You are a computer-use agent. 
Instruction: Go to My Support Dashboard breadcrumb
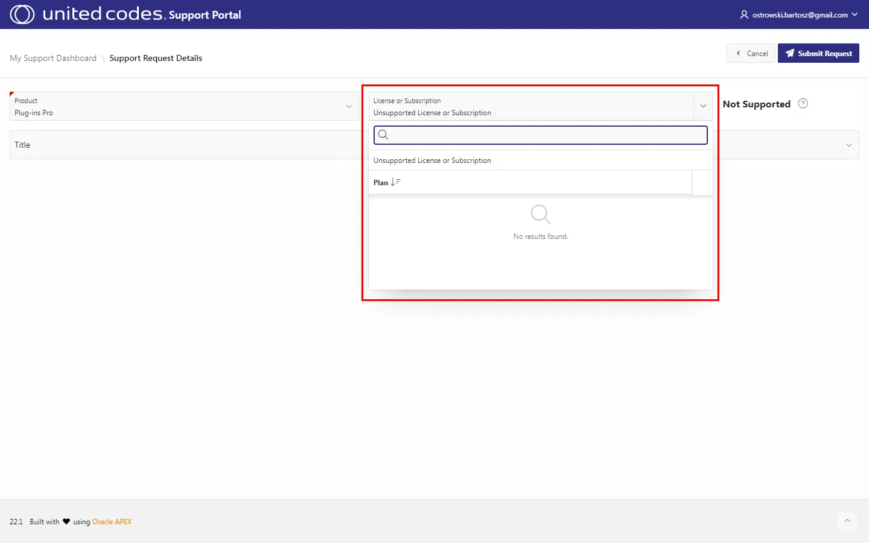coord(53,58)
